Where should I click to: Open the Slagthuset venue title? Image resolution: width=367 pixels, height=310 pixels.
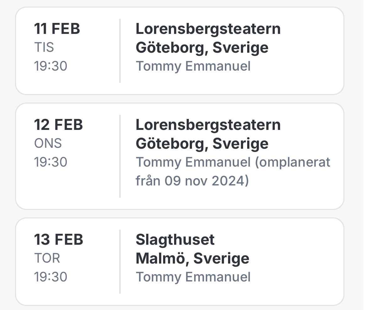tap(175, 240)
